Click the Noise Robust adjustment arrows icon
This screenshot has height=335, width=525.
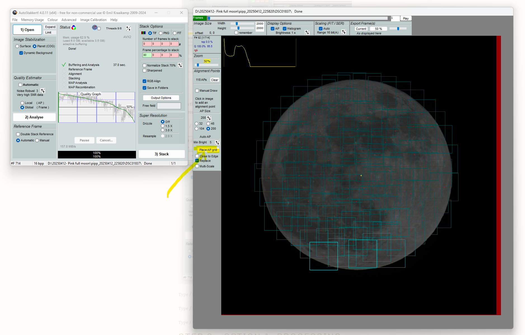(x=43, y=91)
